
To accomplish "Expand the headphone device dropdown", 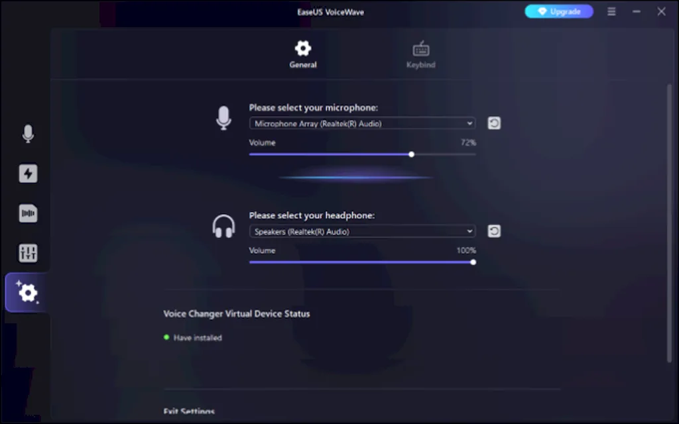I will coord(363,231).
